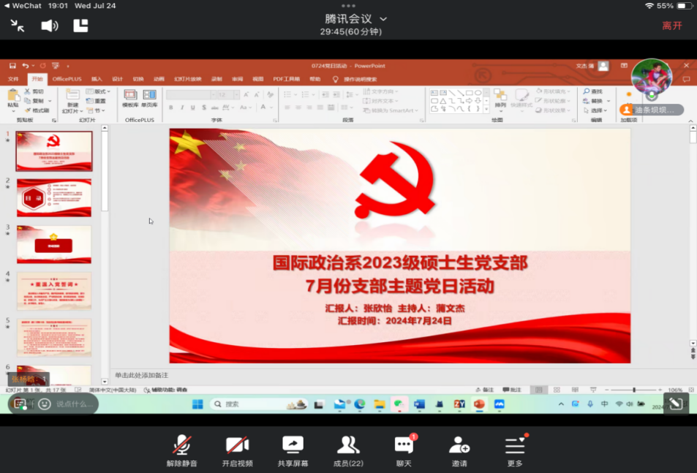The image size is (697, 473).
Task: Open the emoji reaction picker
Action: 44,404
